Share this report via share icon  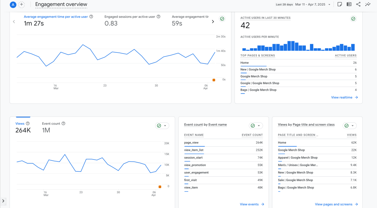click(358, 4)
